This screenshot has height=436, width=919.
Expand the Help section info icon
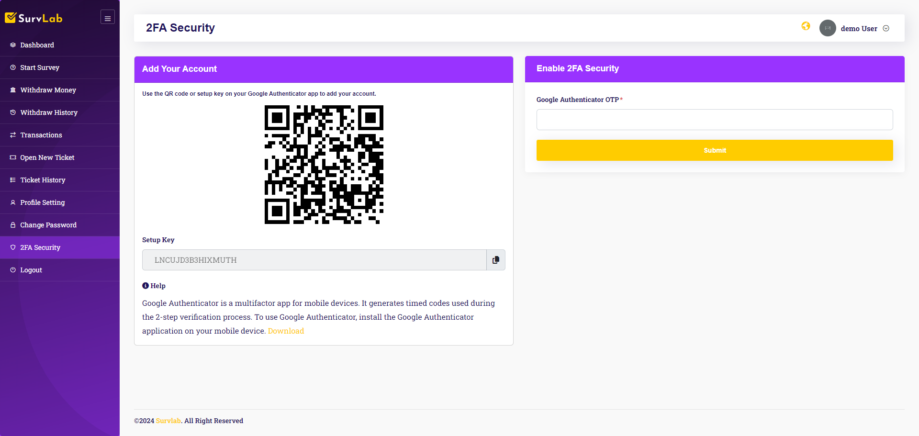pos(146,285)
